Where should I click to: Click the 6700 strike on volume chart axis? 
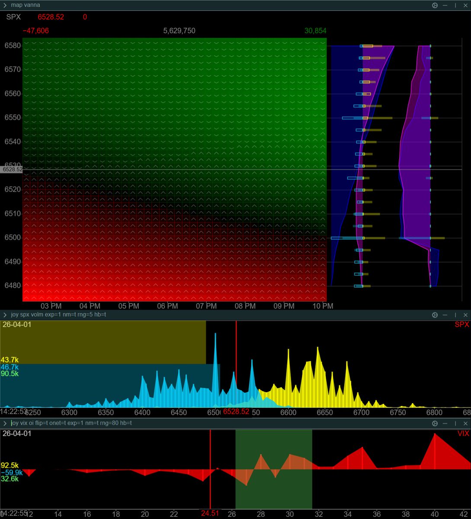[x=361, y=413]
